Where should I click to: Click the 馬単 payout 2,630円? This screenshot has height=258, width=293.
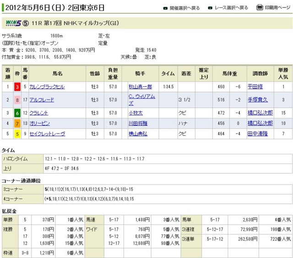pos(250,220)
